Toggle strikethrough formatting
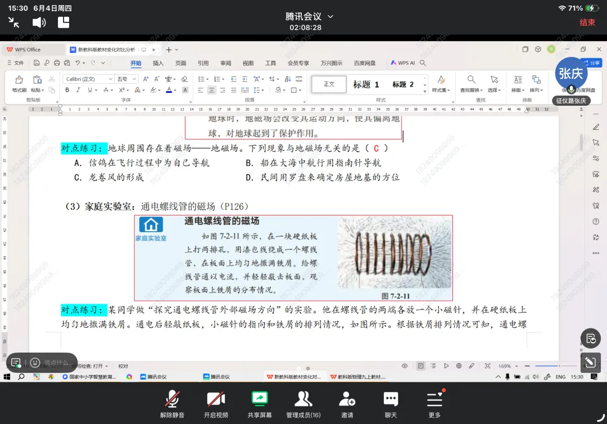The image size is (607, 424). pos(106,90)
